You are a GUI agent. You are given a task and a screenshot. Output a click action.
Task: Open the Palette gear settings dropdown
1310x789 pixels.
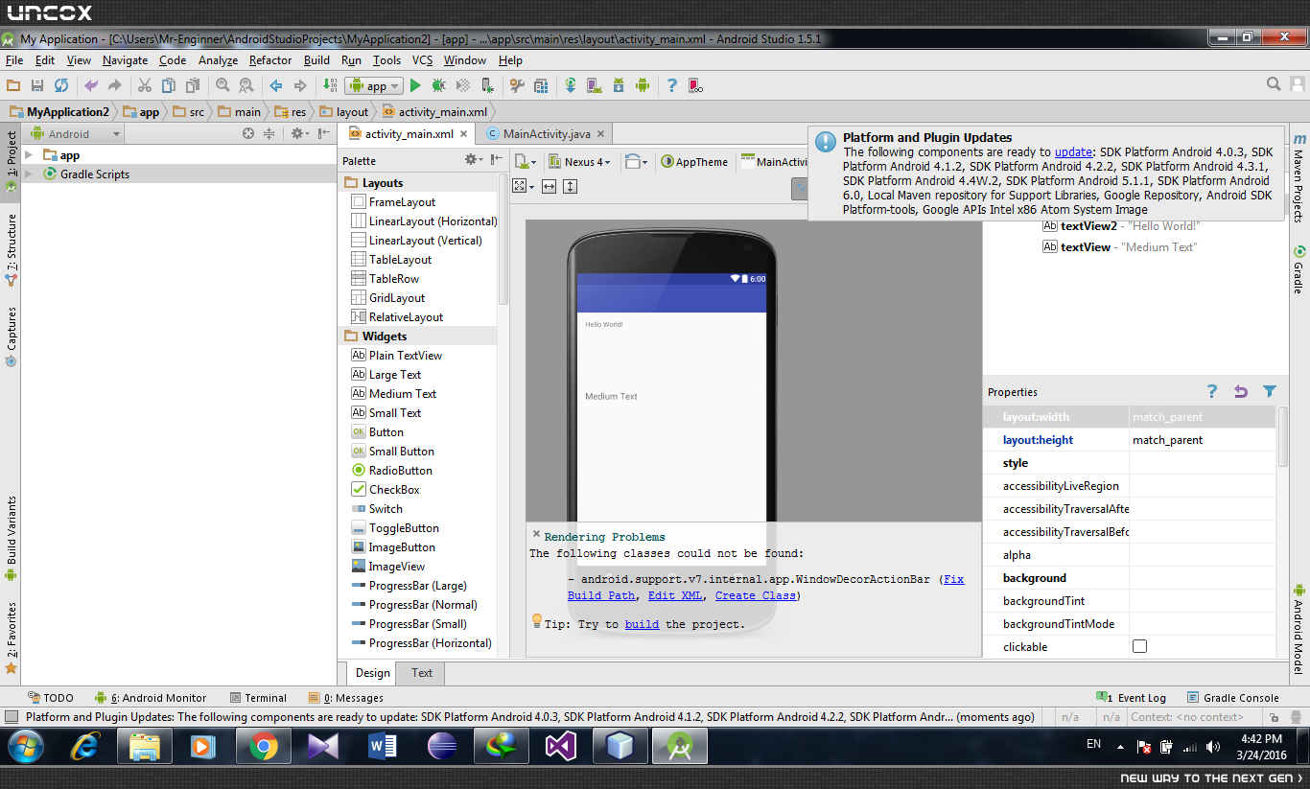475,160
